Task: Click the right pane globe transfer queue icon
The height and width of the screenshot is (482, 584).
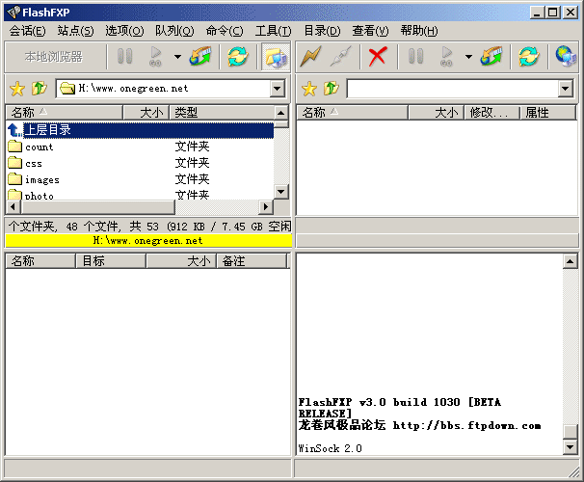Action: click(x=491, y=57)
